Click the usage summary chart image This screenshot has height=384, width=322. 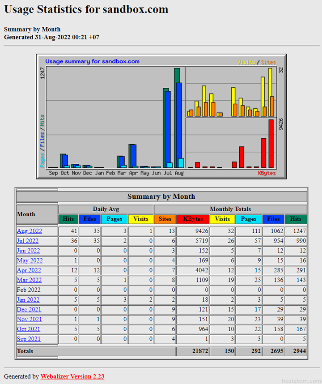point(161,116)
